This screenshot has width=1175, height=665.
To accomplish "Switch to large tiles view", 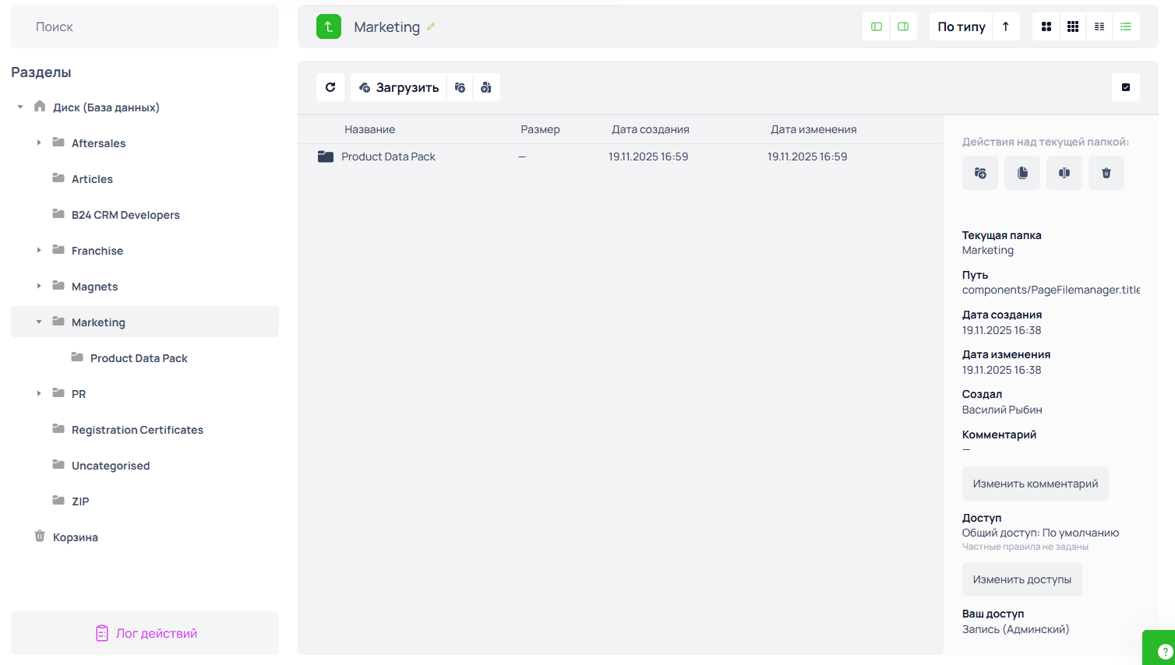I will (x=1046, y=26).
